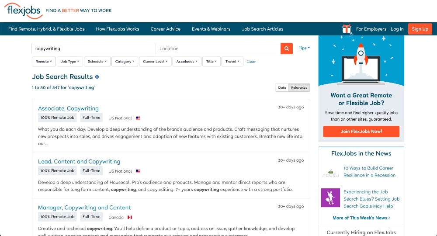Click info icon beside Job Search Results
This screenshot has width=437, height=236.
97,77
